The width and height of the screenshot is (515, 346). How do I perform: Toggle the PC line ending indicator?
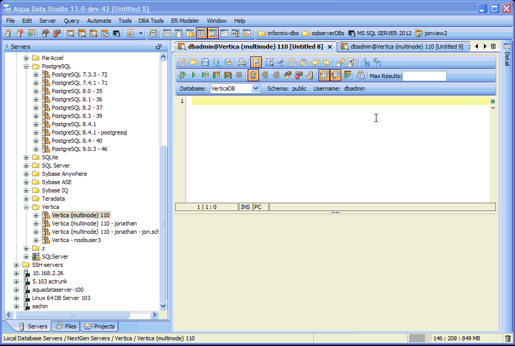tap(261, 207)
